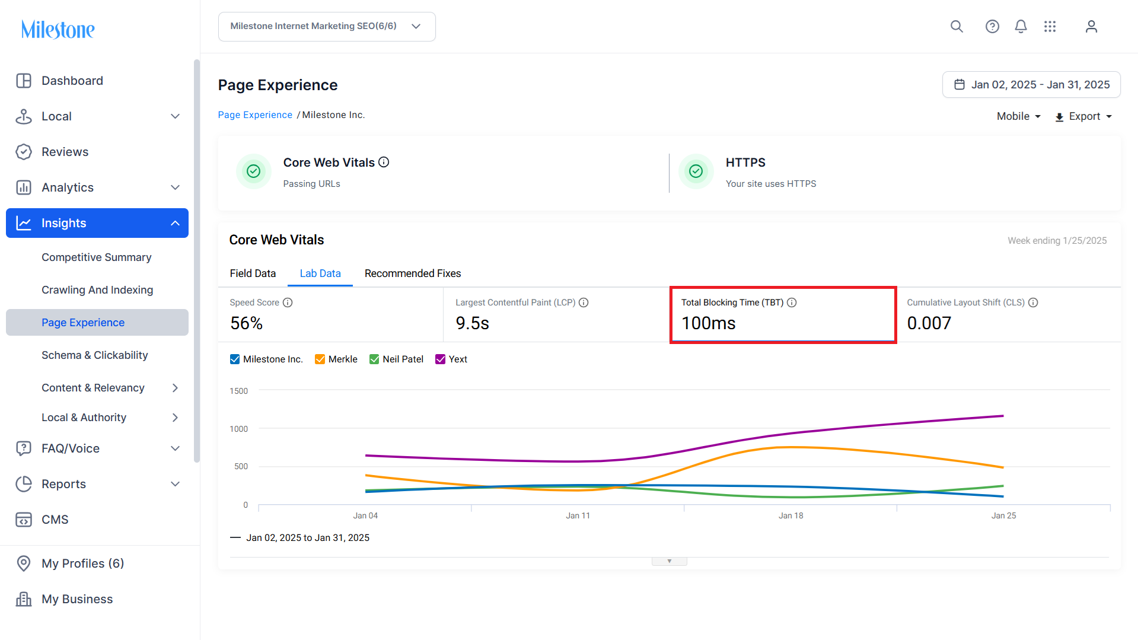The width and height of the screenshot is (1138, 640).
Task: Click the FAQ/Voice chat icon
Action: click(24, 448)
